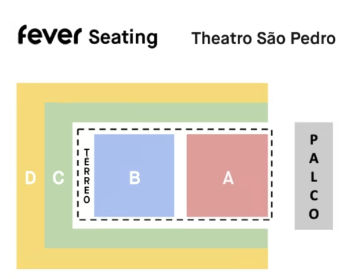Click the fever logo
353x279 pixels.
(50, 36)
